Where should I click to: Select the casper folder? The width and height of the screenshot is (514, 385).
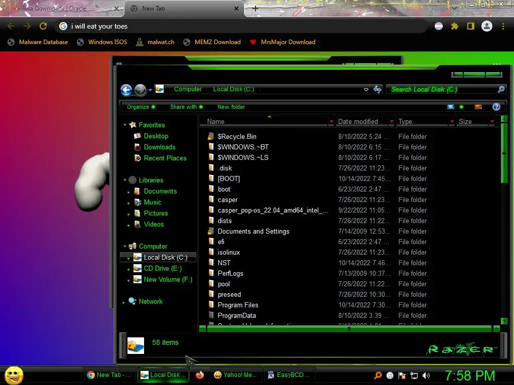[x=227, y=200]
